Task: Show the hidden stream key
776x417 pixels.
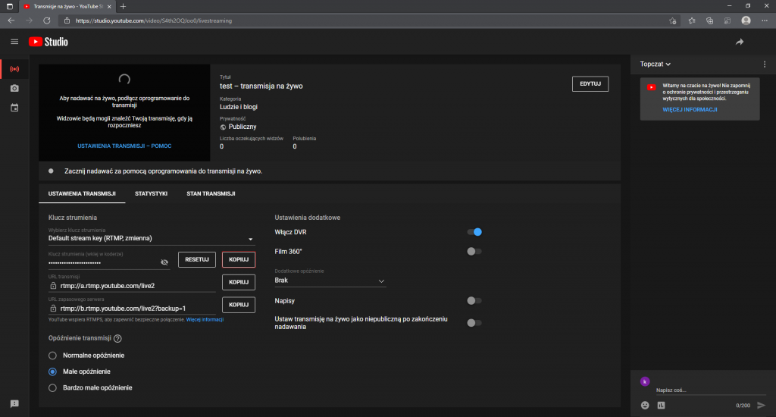Action: 164,262
